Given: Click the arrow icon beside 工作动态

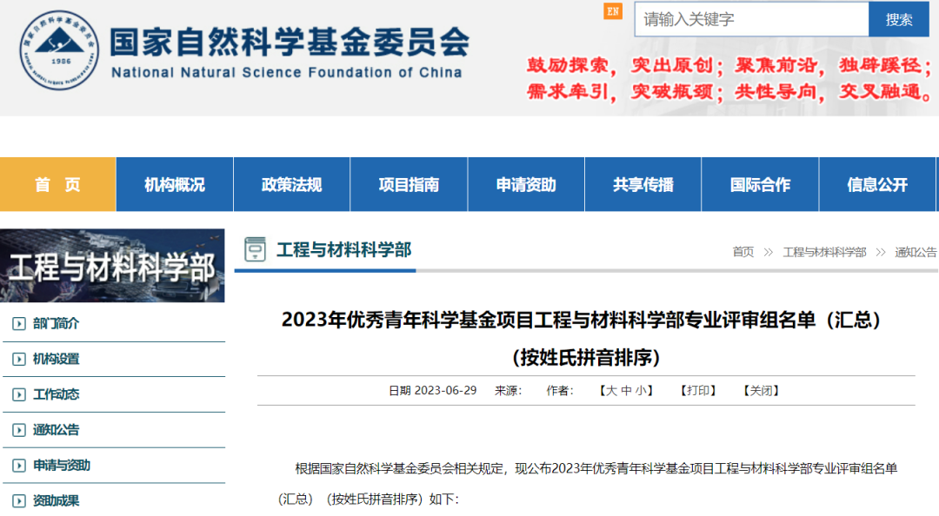Looking at the screenshot, I should (18, 395).
